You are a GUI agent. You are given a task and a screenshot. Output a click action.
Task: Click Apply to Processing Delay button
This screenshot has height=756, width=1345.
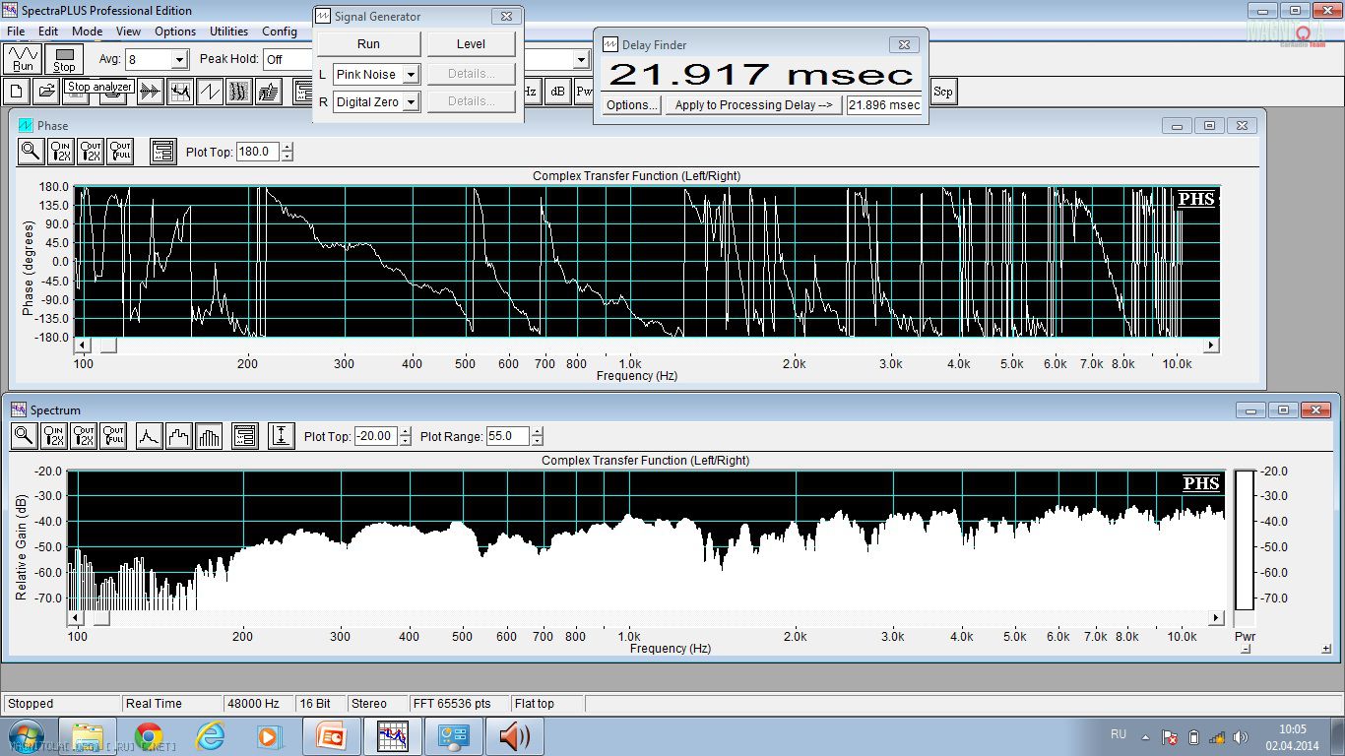tap(753, 105)
